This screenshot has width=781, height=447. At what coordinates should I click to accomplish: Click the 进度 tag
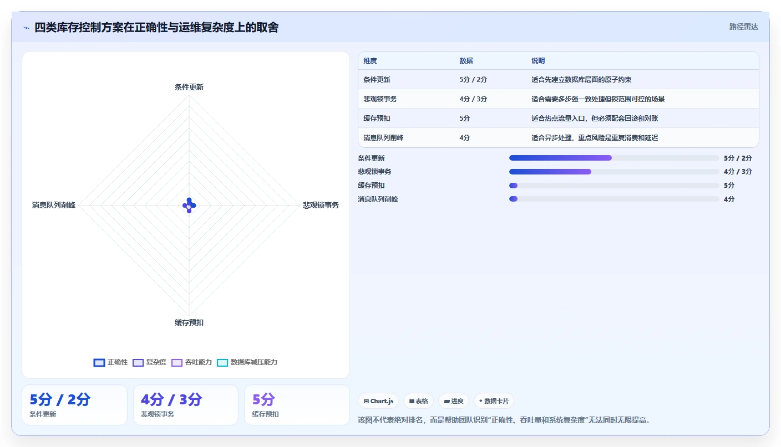pyautogui.click(x=454, y=401)
